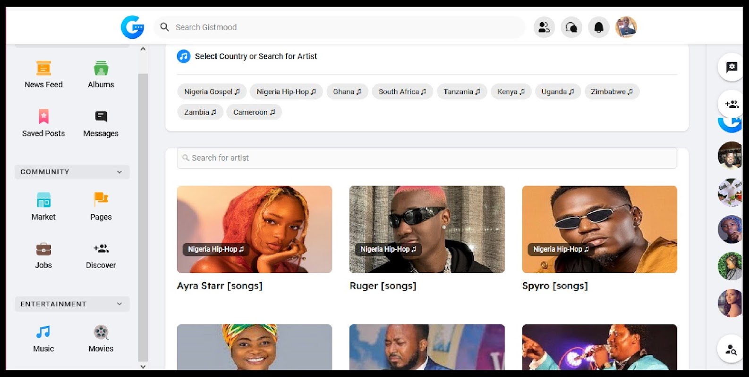Filter music by Ghana

pyautogui.click(x=347, y=91)
